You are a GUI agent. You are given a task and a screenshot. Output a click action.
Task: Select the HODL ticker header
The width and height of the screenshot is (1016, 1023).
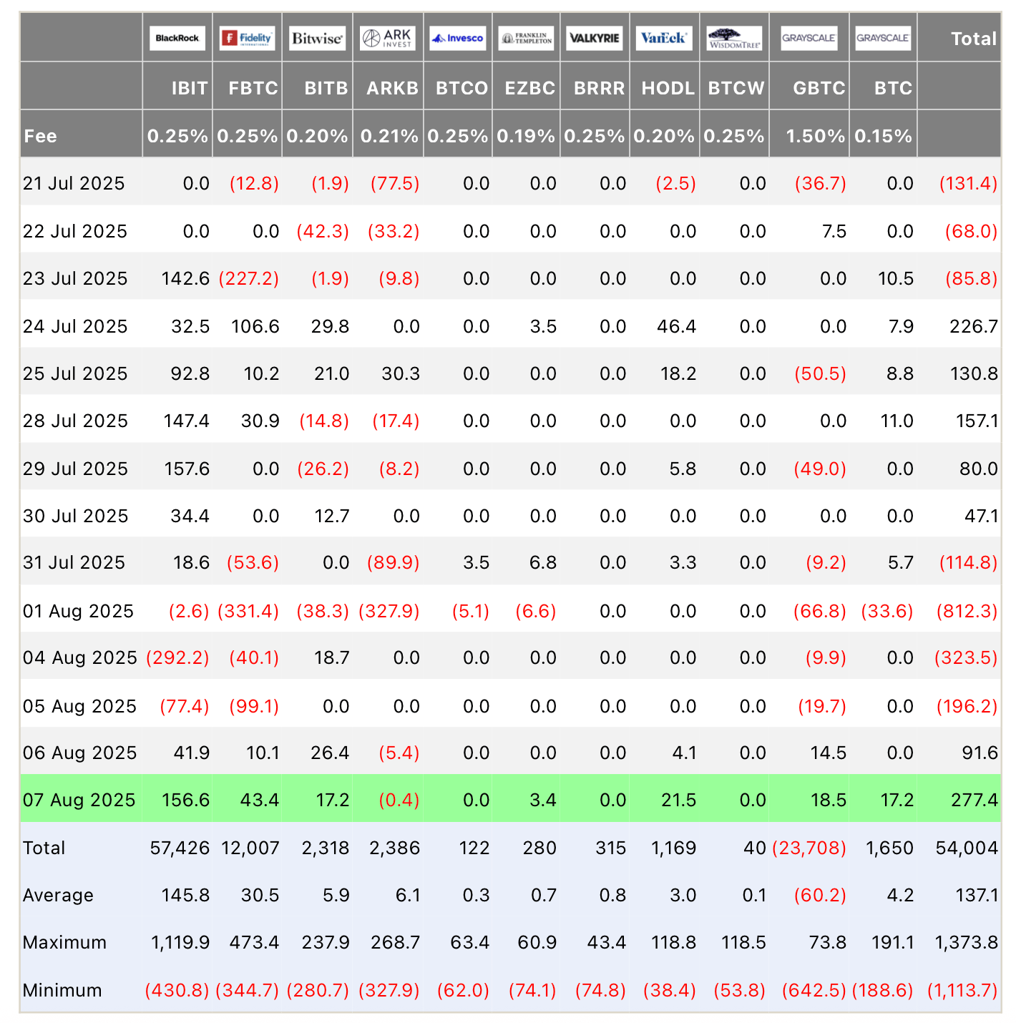click(668, 88)
